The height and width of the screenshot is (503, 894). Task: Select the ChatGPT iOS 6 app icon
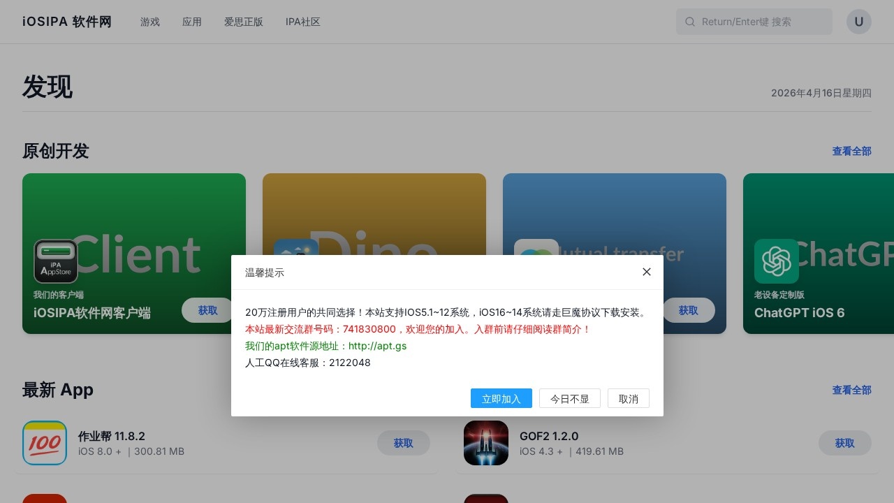[777, 261]
